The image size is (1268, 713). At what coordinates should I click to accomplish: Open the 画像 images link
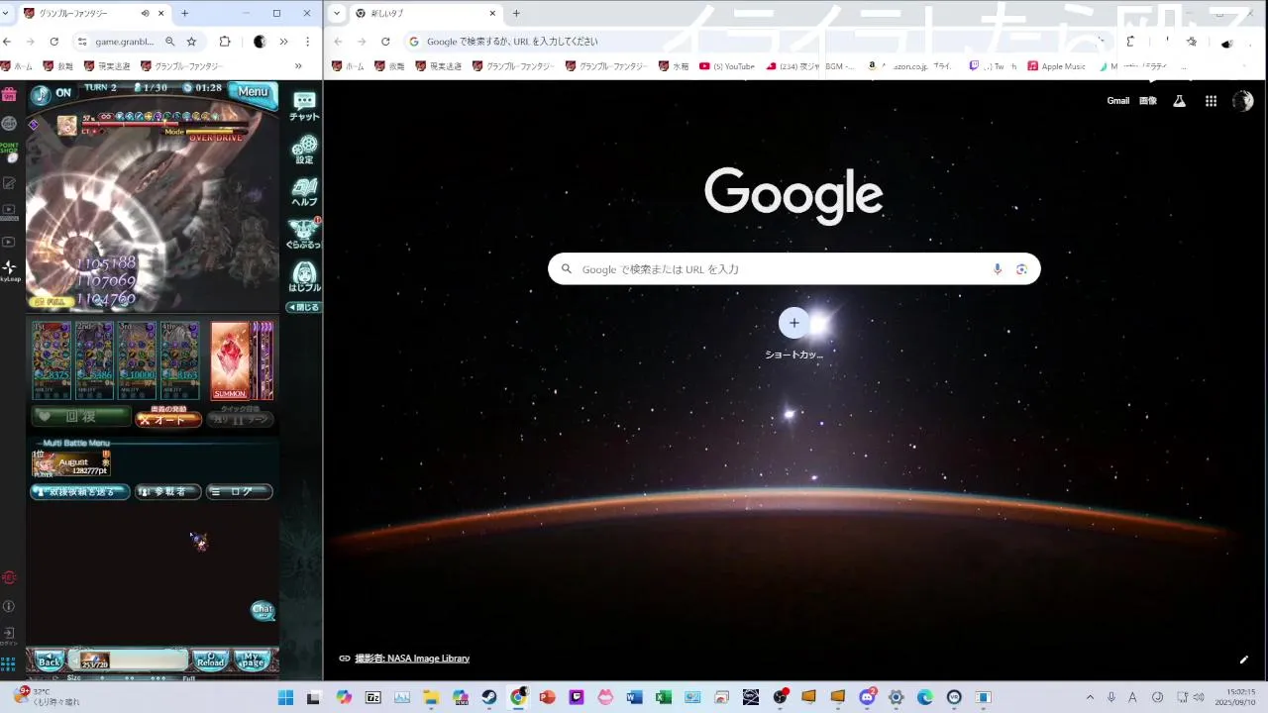click(1148, 101)
